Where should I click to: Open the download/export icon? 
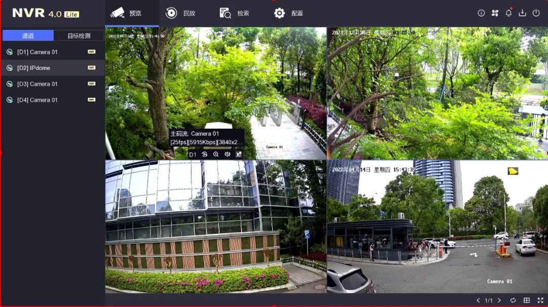[522, 13]
